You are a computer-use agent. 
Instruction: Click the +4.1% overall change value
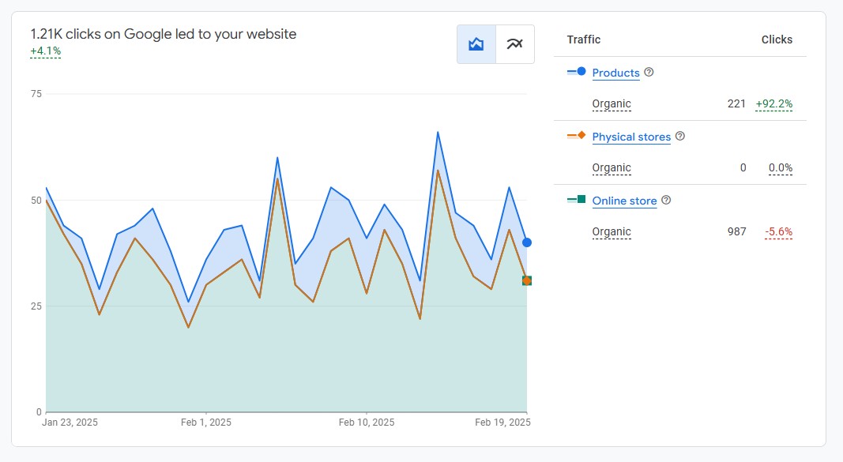pos(45,51)
